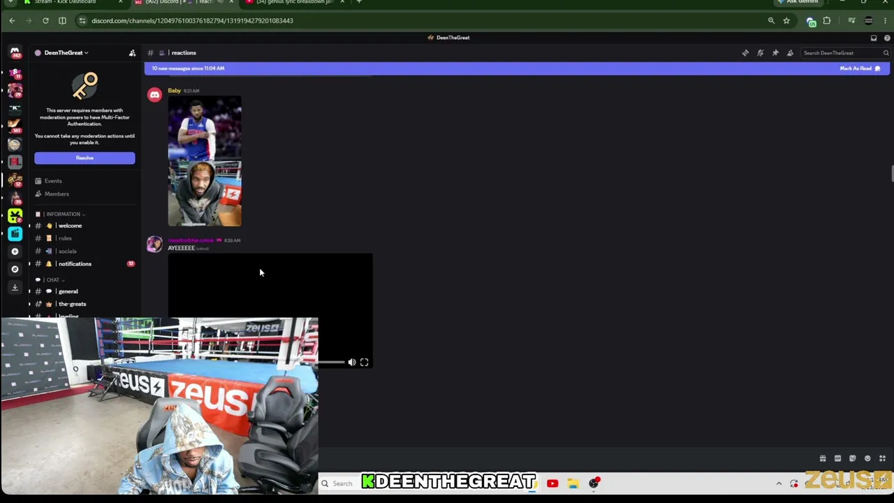Open the tab search dropdown in browser
894x503 pixels.
10,2
